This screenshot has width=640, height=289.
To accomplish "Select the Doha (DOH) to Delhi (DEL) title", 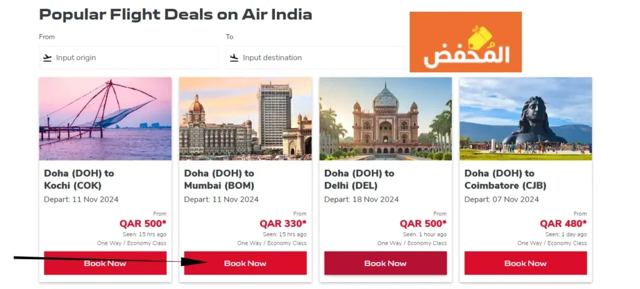I will pos(359,179).
